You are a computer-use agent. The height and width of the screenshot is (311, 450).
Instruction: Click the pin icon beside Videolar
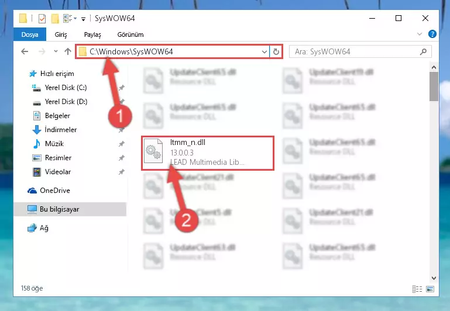pyautogui.click(x=122, y=172)
